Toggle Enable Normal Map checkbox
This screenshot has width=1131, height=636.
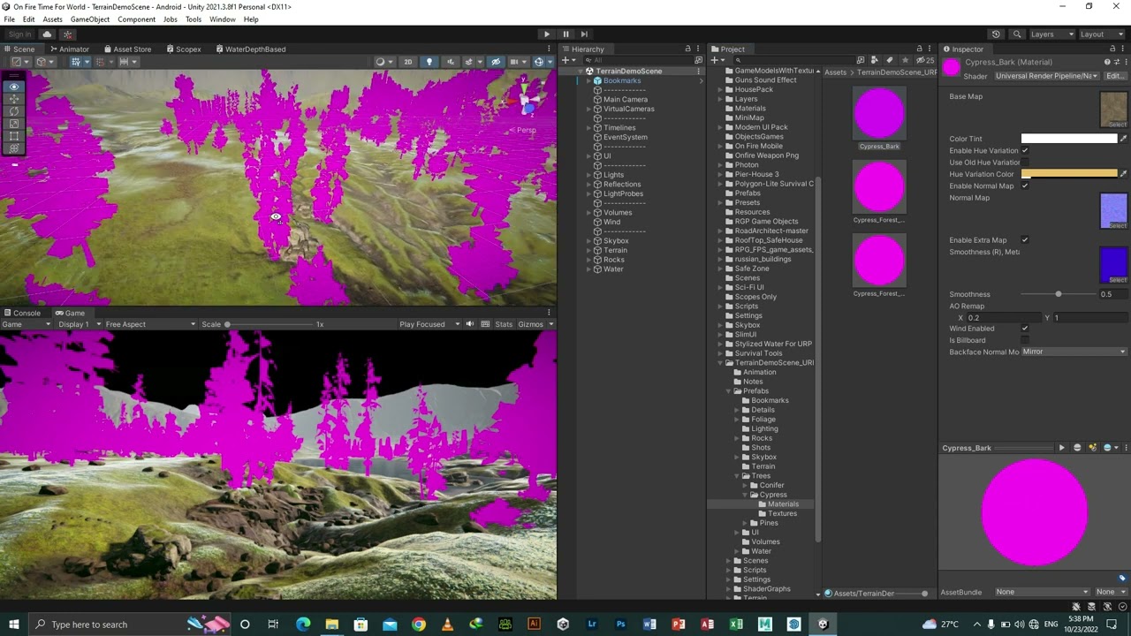pos(1025,186)
